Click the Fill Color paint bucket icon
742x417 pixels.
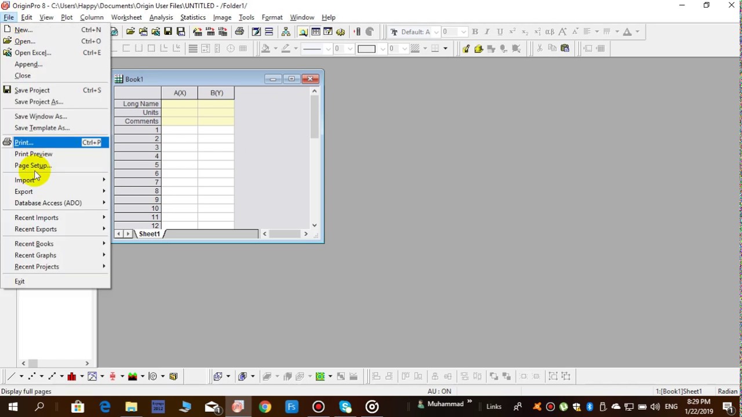(x=265, y=49)
